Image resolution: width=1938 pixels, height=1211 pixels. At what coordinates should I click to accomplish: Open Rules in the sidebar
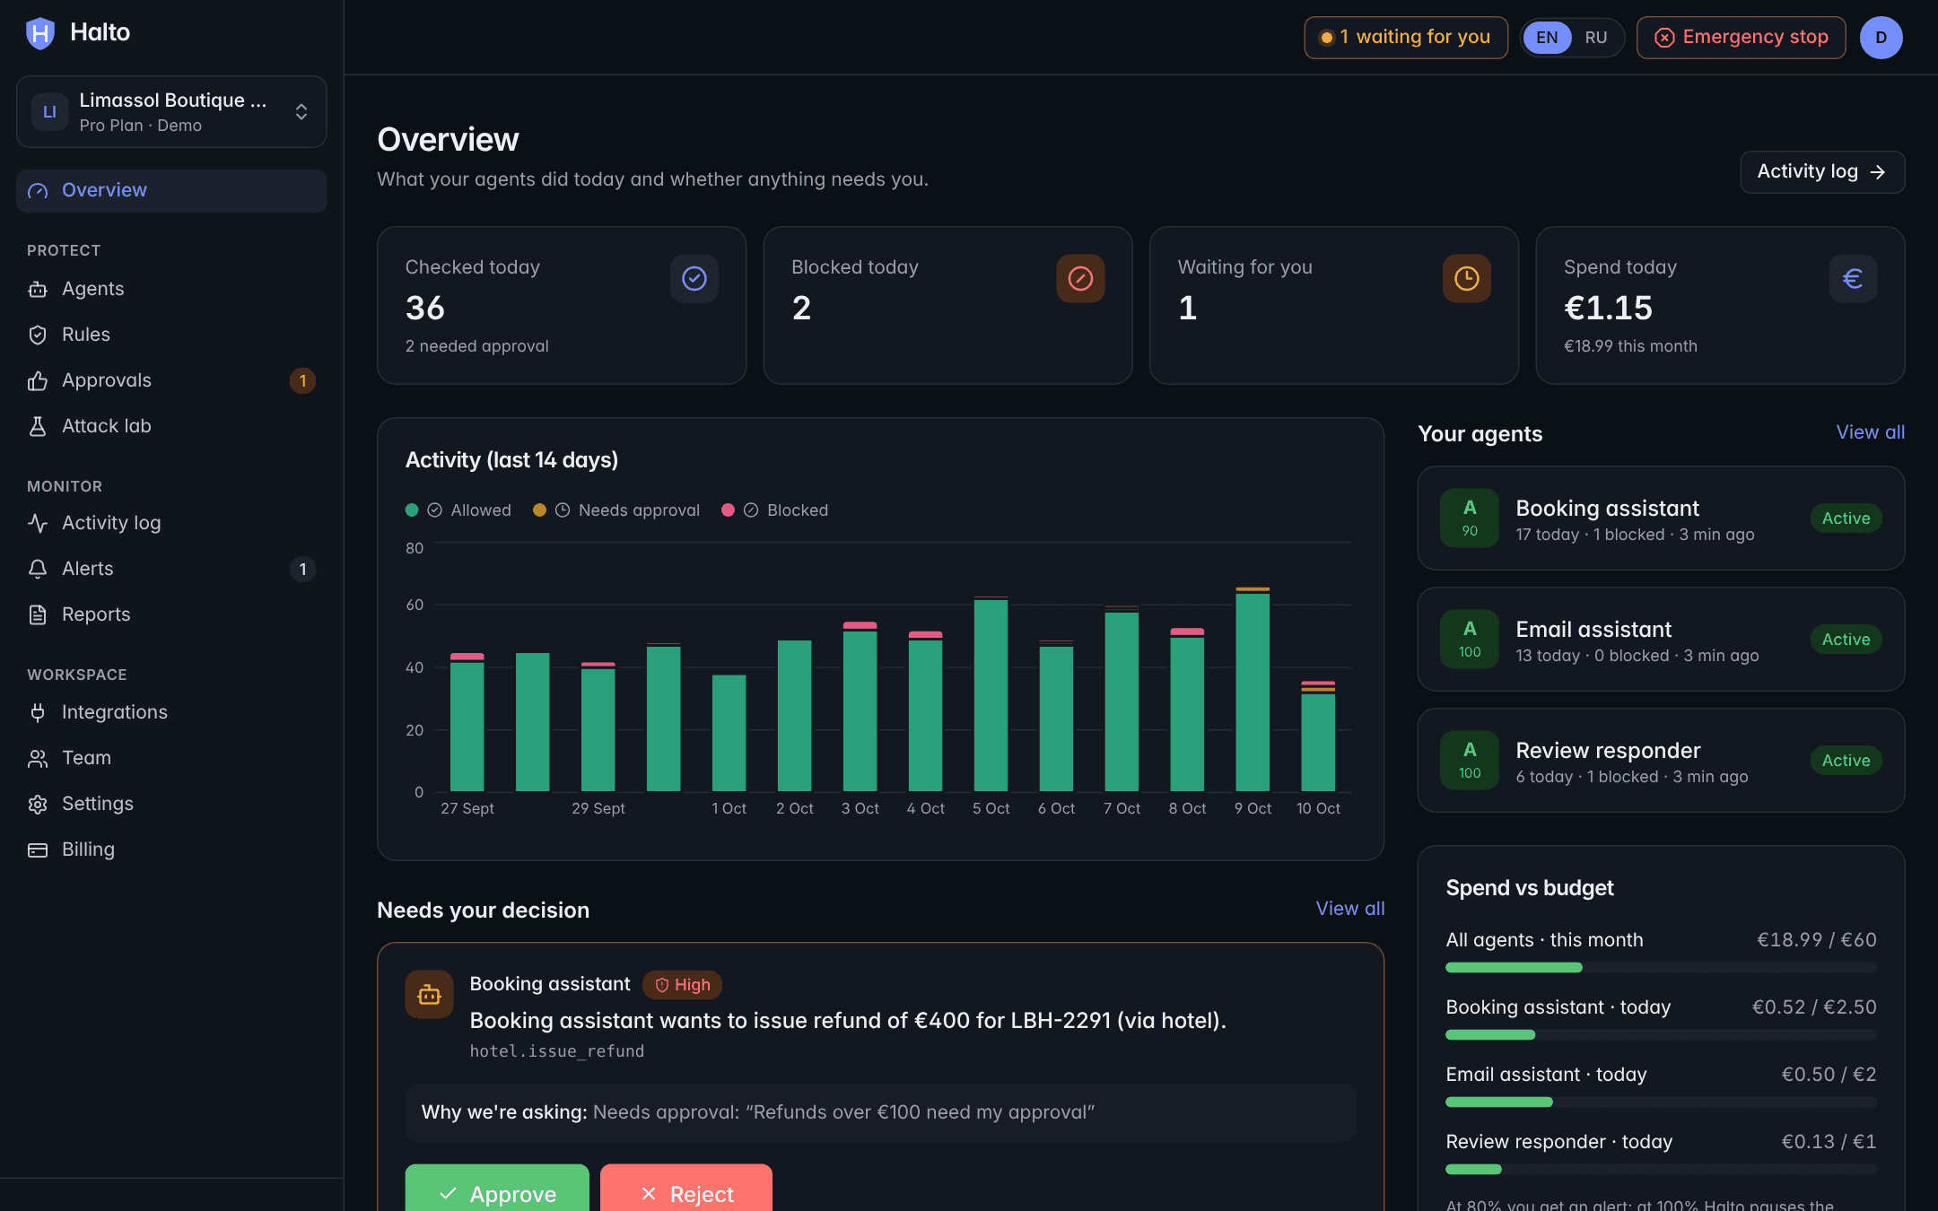pos(171,335)
